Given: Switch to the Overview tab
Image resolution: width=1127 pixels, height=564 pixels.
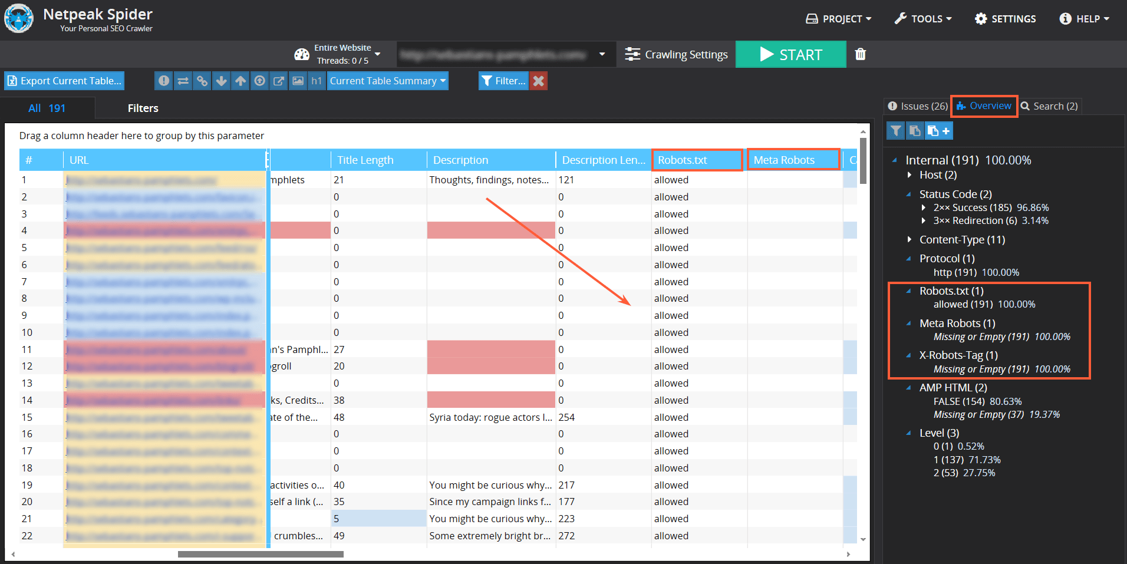Looking at the screenshot, I should click(x=984, y=106).
